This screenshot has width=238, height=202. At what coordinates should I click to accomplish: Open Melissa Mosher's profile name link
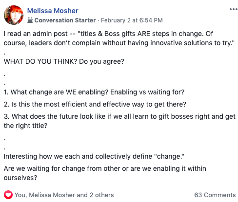53,11
